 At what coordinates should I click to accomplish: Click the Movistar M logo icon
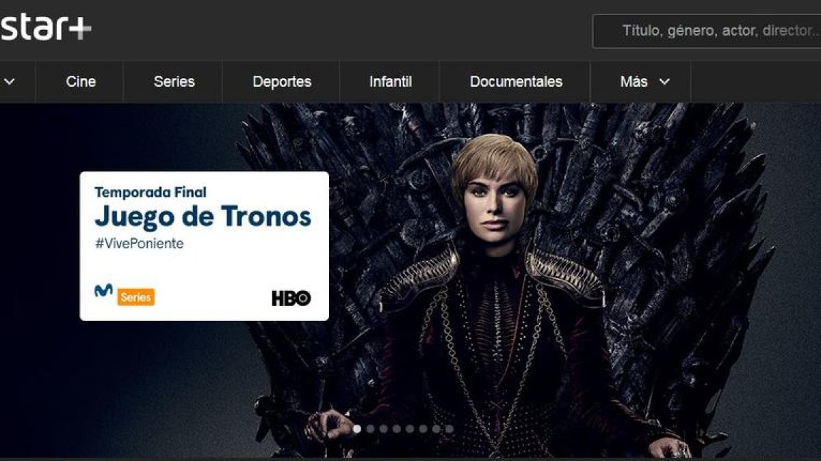point(103,291)
